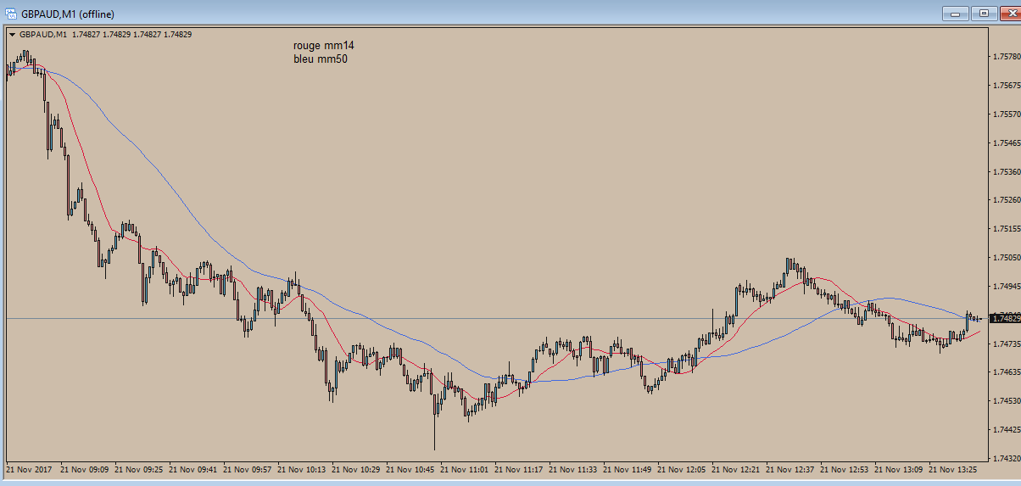Click price level 1.74945 on the axis
Screen dimensions: 1021x486
pyautogui.click(x=1005, y=287)
